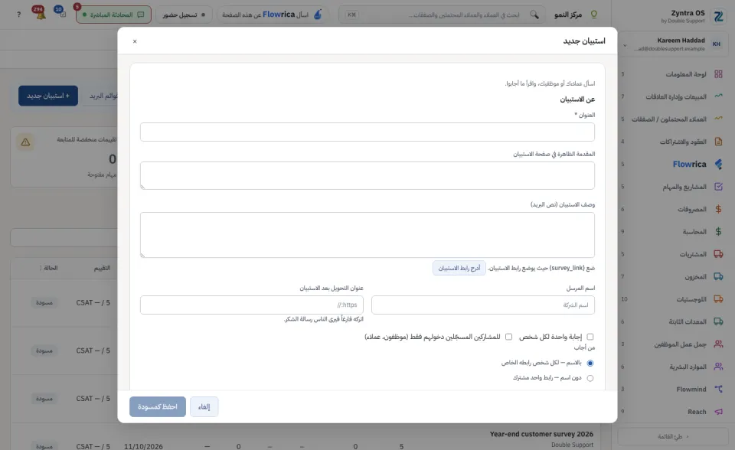Click the المقدمة الظاهرة introduction text area

pyautogui.click(x=367, y=176)
